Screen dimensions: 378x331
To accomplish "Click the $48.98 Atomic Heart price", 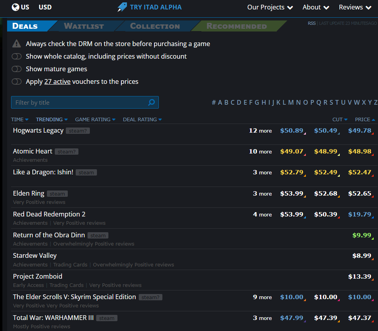I will tap(360, 152).
